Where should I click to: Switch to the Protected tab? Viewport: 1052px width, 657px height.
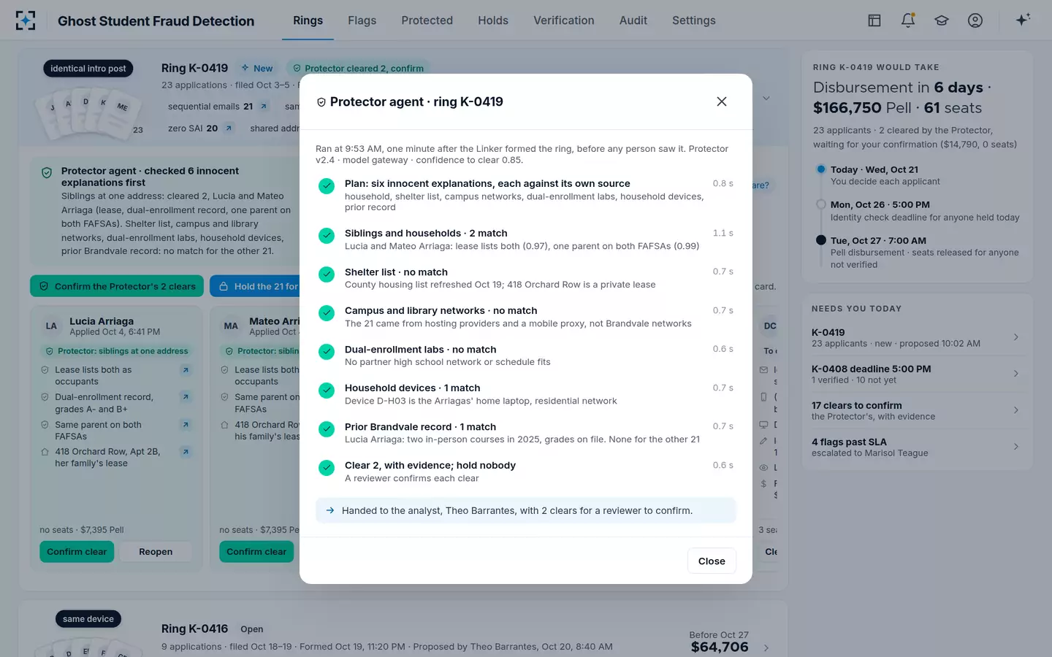[427, 20]
